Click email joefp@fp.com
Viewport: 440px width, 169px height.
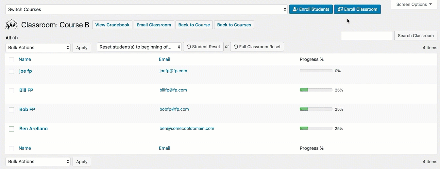coord(173,71)
